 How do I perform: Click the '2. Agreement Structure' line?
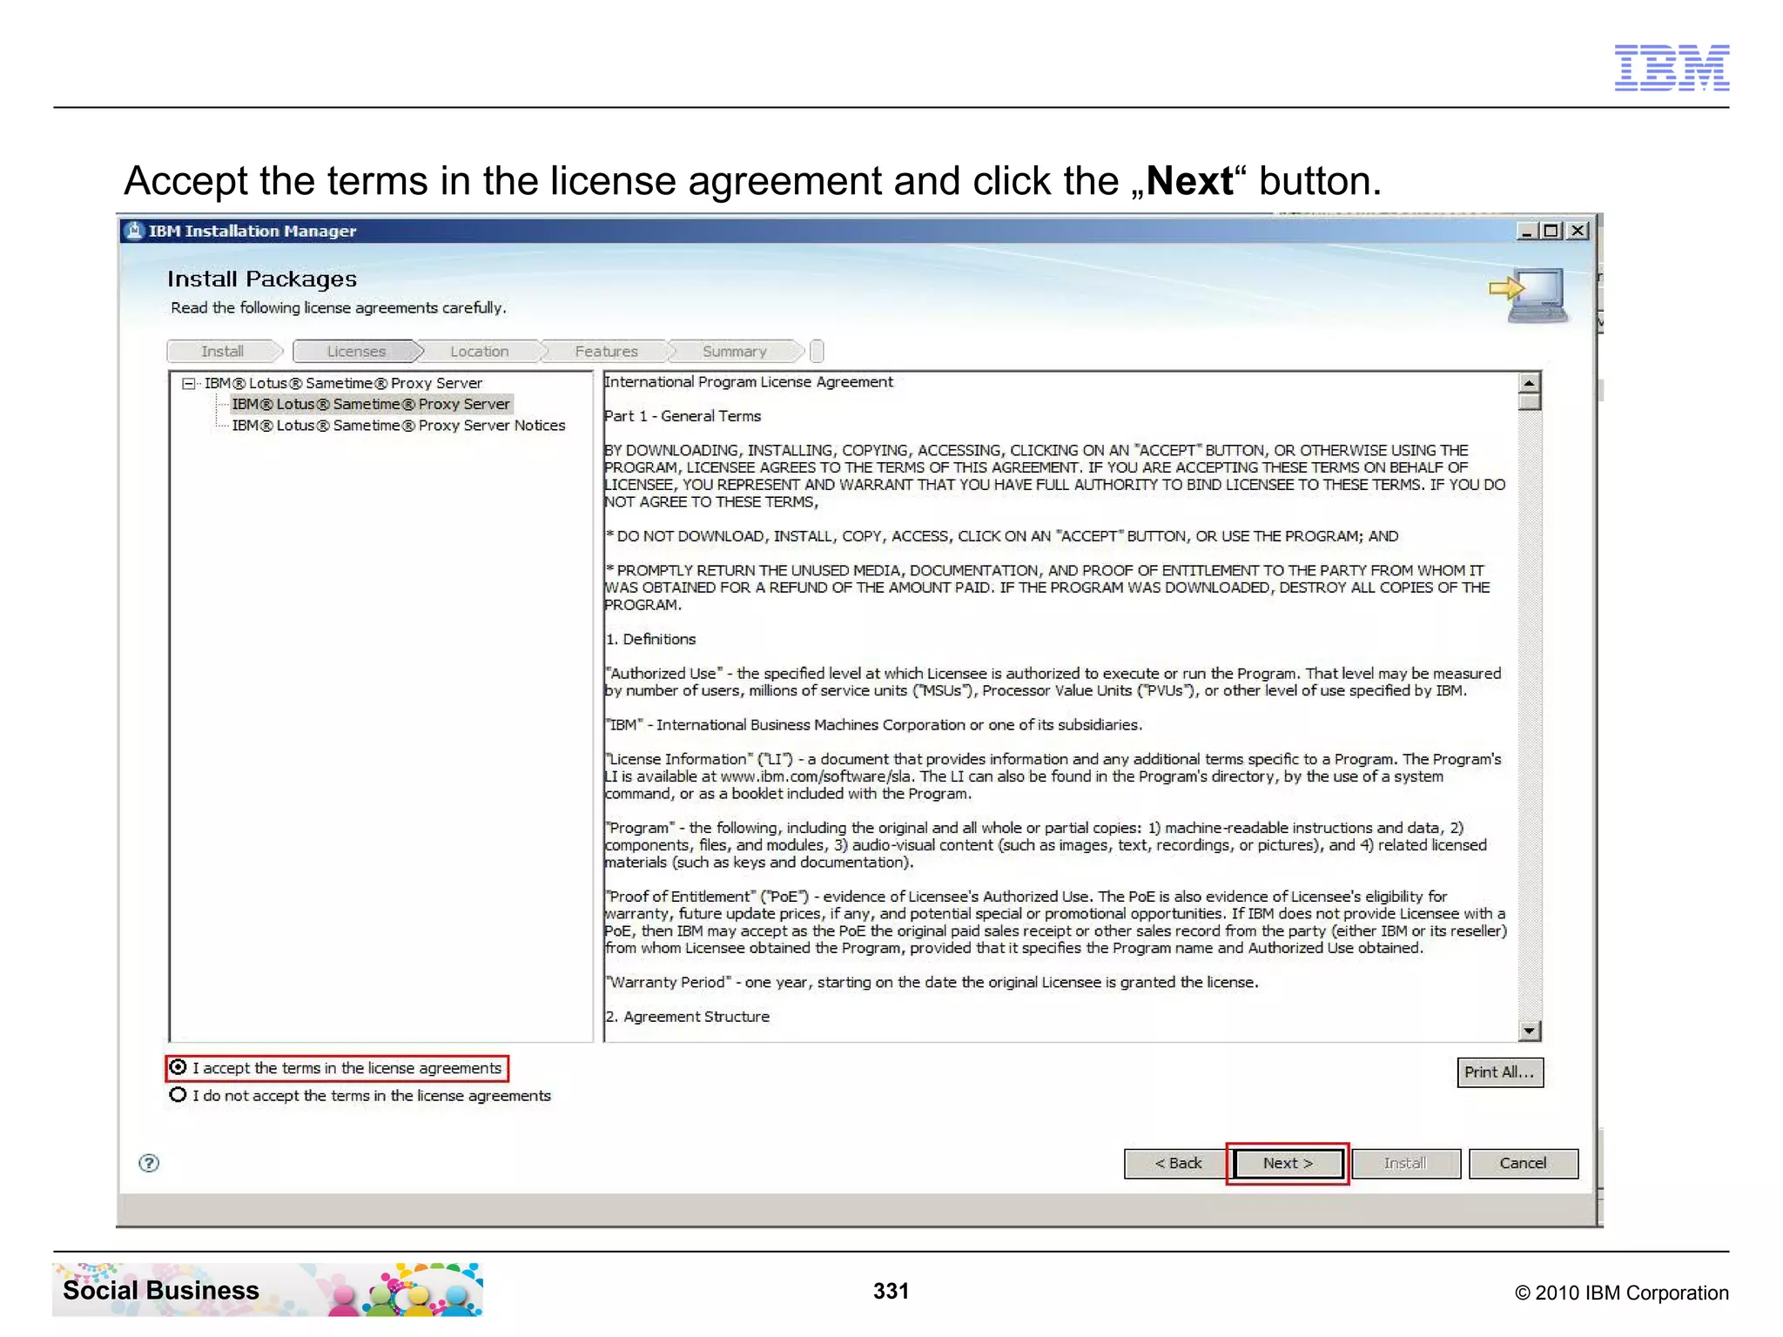tap(687, 1017)
